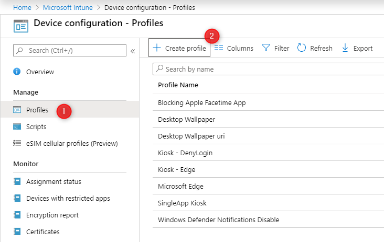Click the Filter funnel icon

(266, 48)
